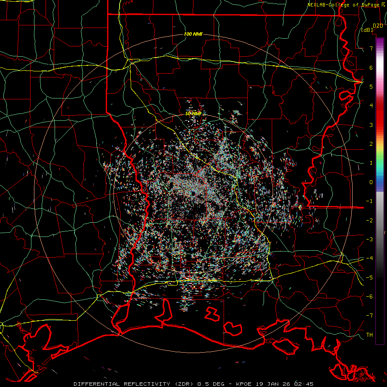Click the "-1" value on the dB scale
The height and width of the screenshot is (387, 387).
coord(369,201)
